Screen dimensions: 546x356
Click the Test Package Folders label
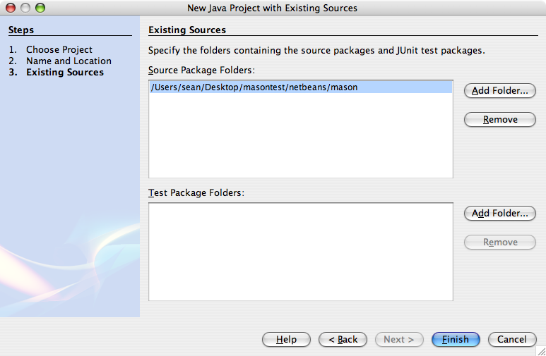[196, 192]
